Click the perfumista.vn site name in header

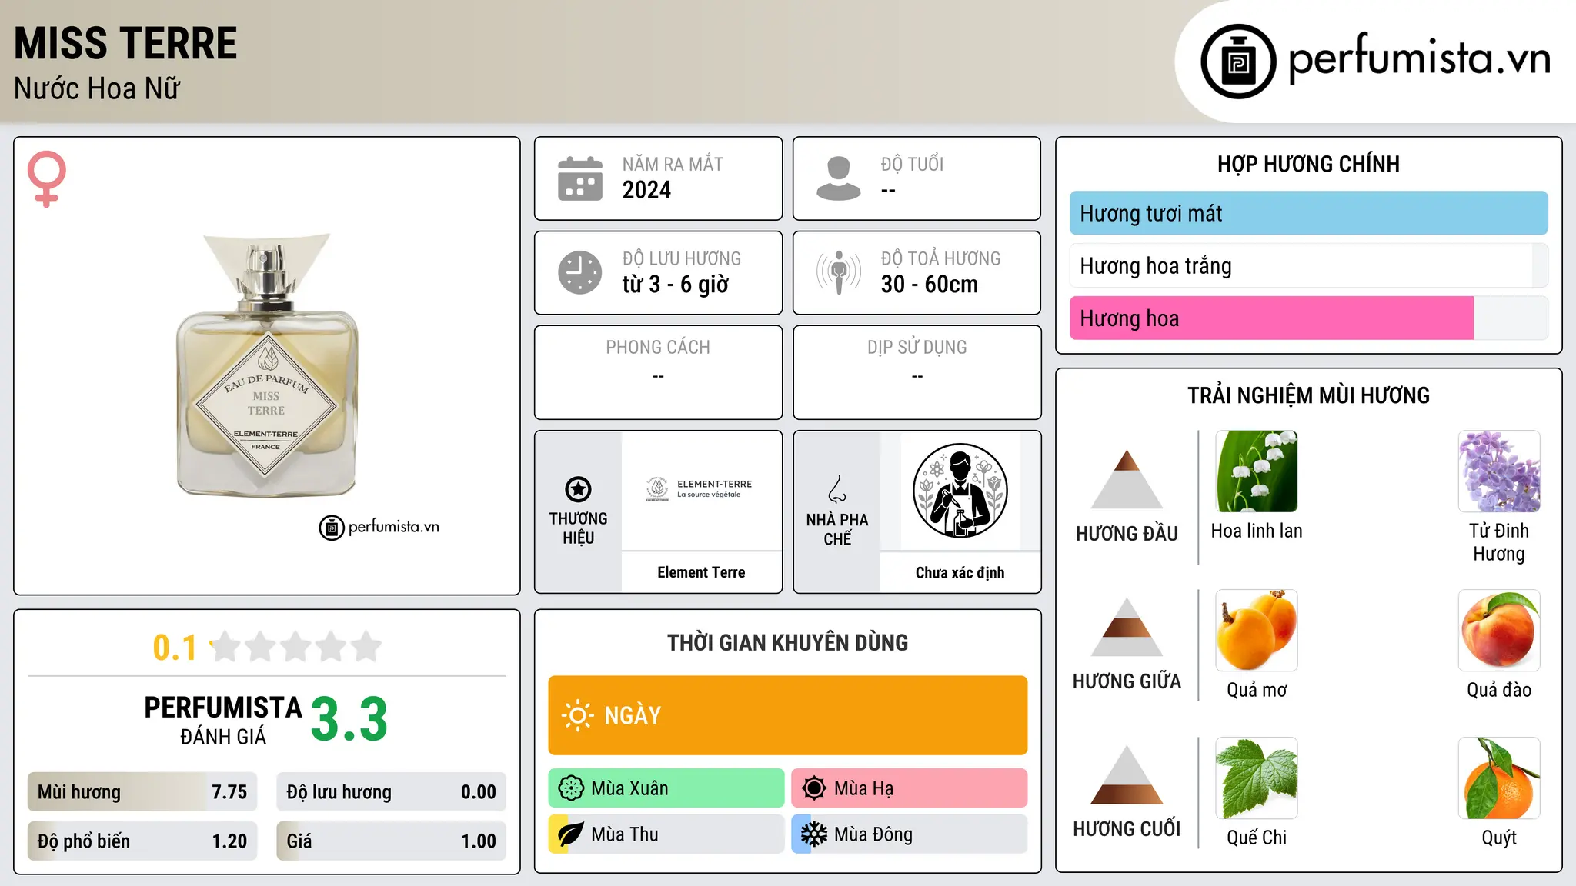(x=1419, y=60)
